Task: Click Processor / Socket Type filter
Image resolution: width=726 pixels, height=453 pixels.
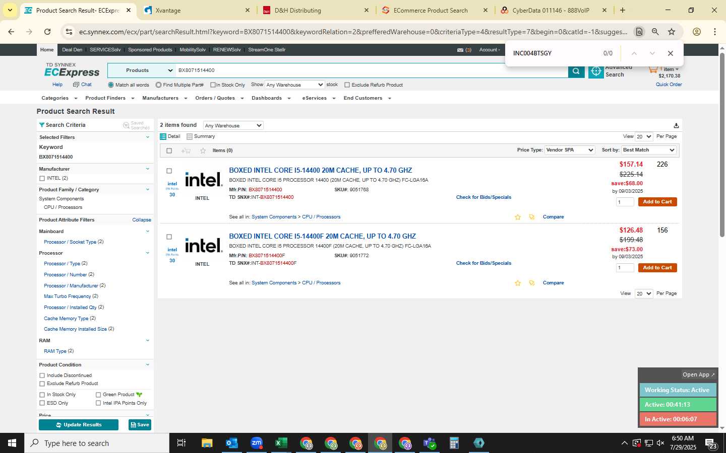Action: click(70, 242)
